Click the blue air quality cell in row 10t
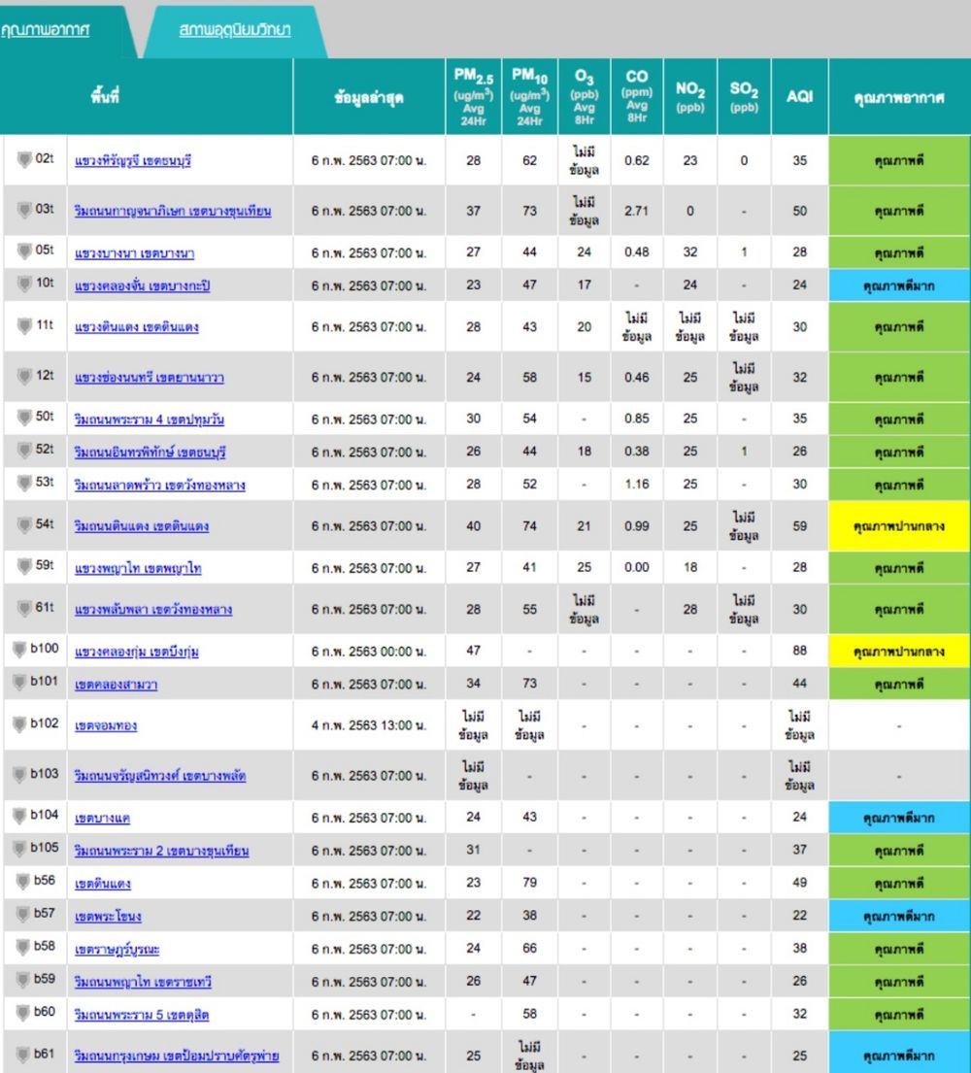This screenshot has width=971, height=1073. pyautogui.click(x=899, y=285)
